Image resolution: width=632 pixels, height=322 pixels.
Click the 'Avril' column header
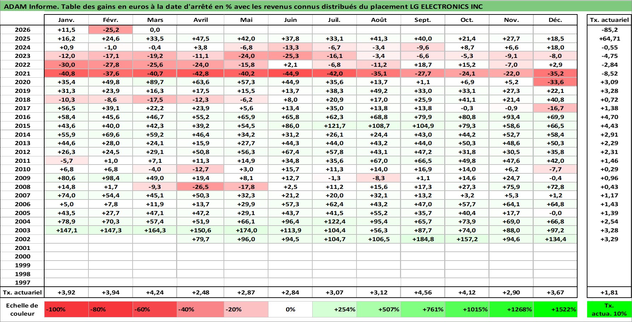[201, 20]
